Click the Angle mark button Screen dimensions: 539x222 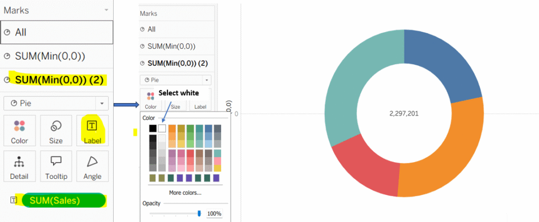92,166
